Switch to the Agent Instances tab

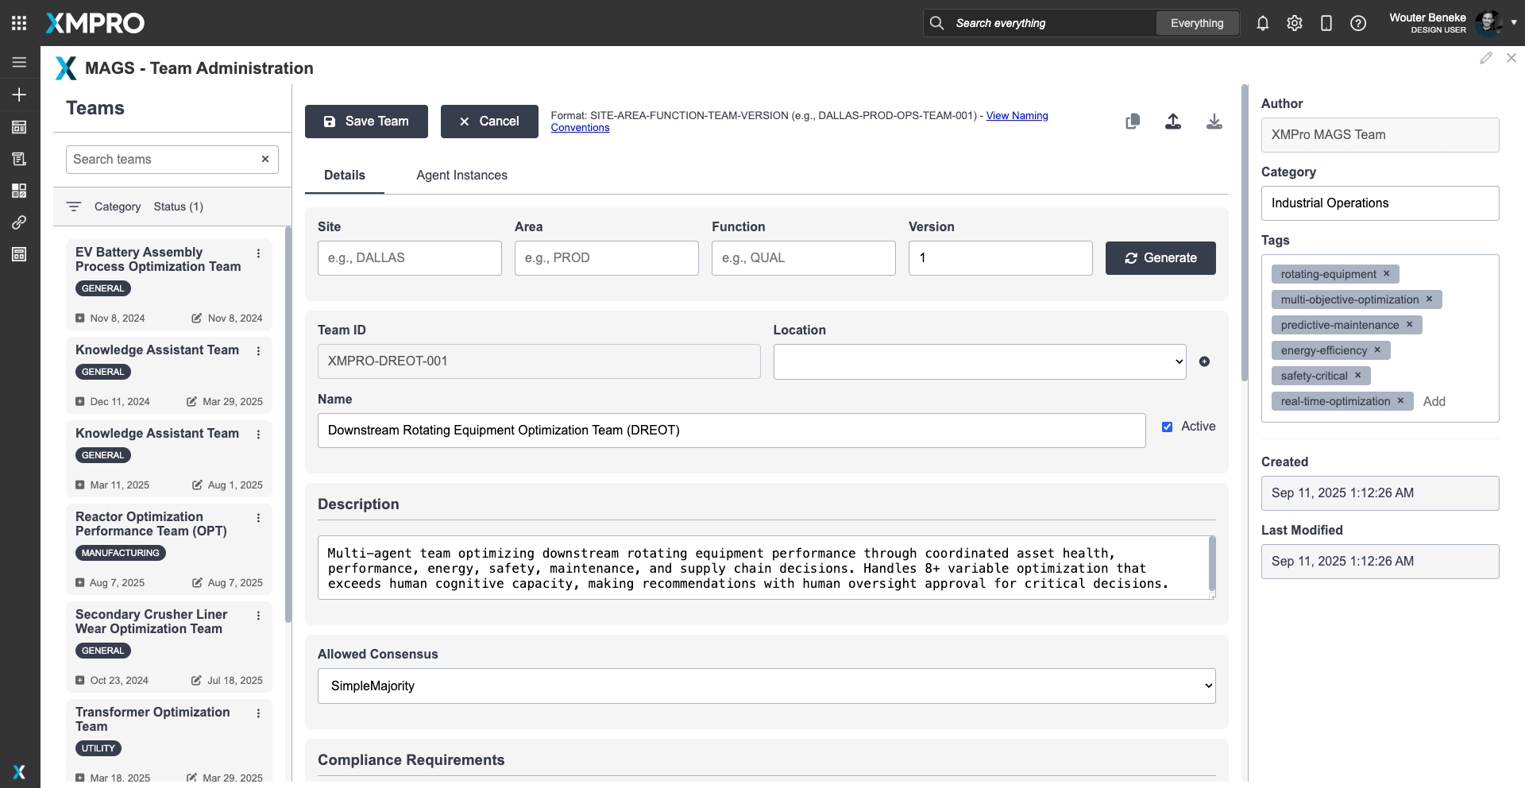point(461,176)
